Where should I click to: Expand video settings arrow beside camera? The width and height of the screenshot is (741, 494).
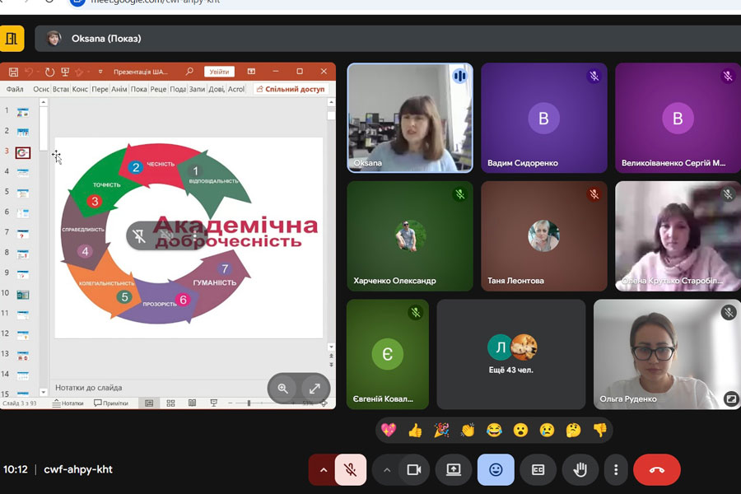tap(387, 470)
